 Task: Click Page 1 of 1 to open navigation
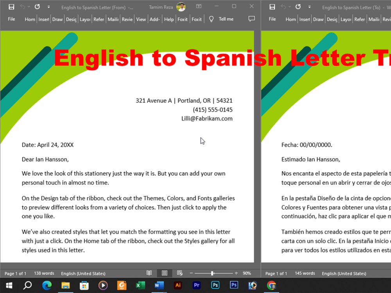[x=15, y=273]
